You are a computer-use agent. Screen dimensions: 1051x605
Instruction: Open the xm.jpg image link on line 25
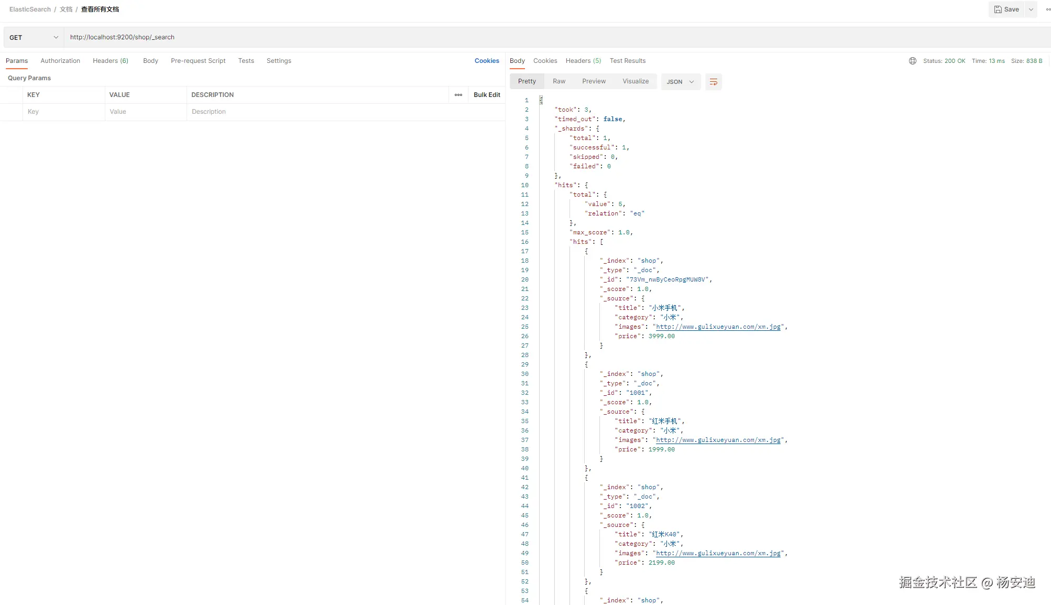(x=718, y=327)
